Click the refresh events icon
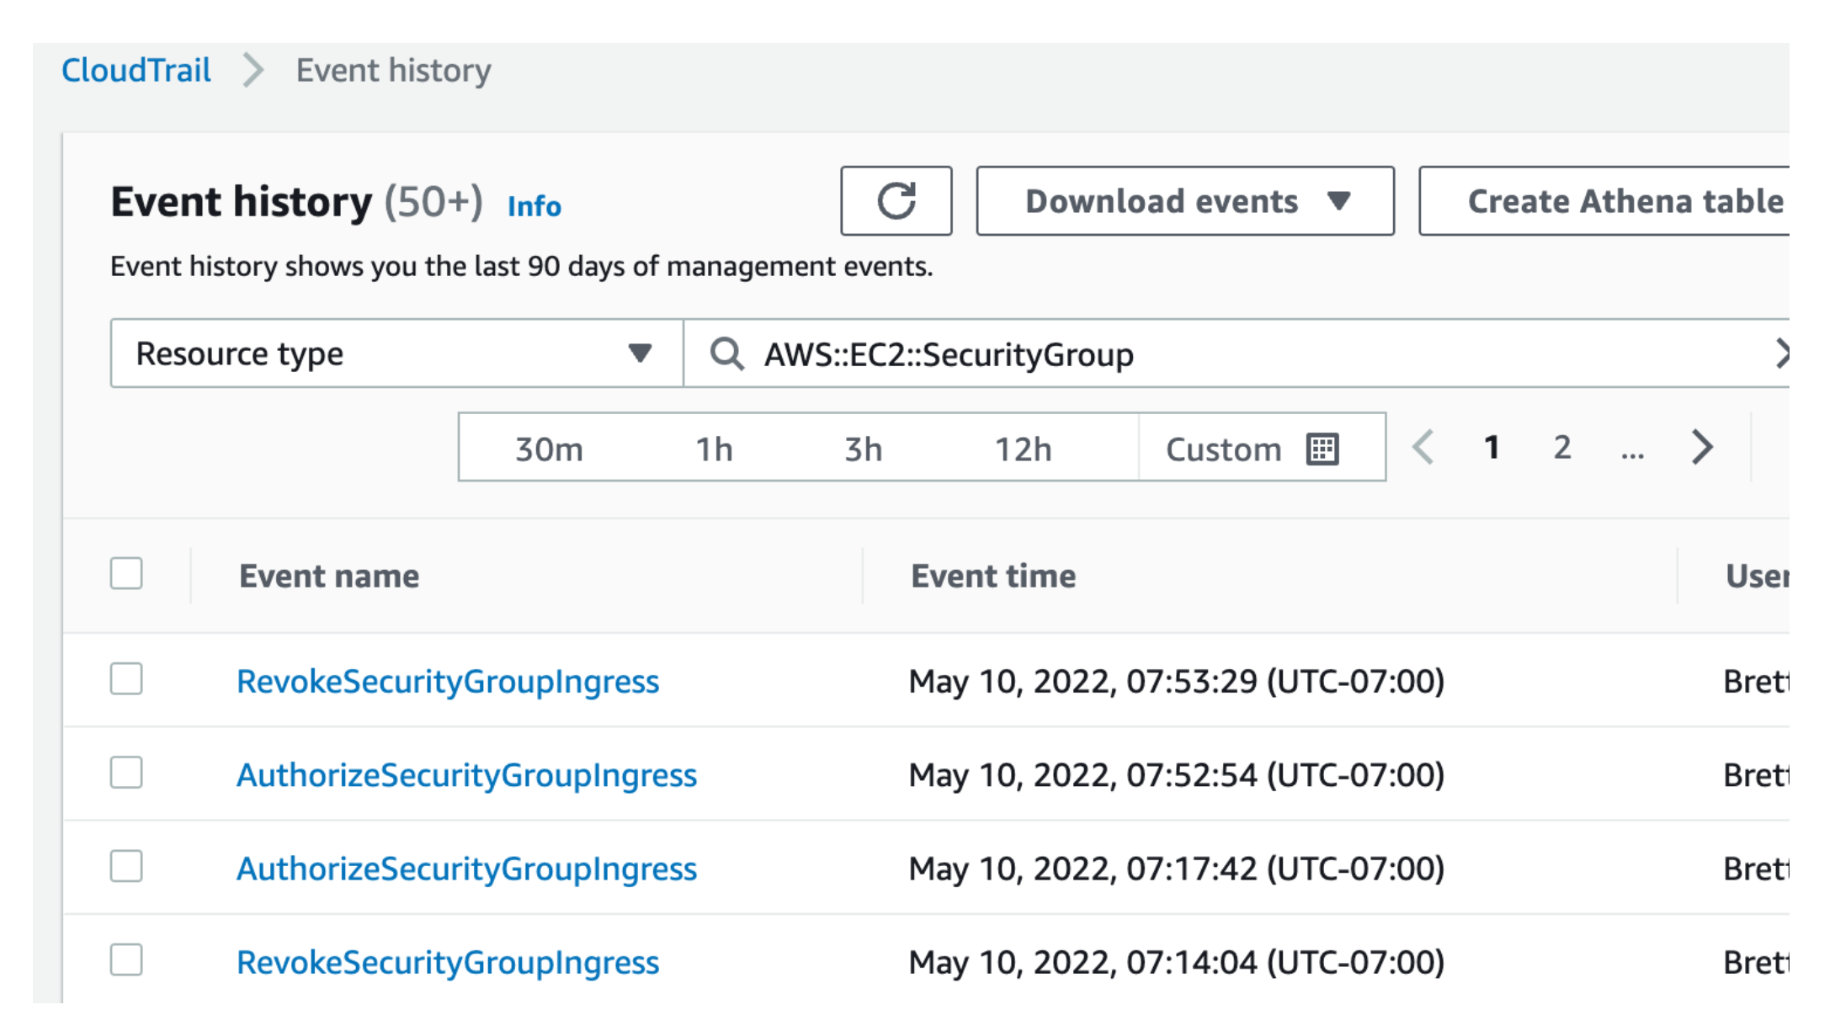This screenshot has height=1010, width=1835. [895, 200]
